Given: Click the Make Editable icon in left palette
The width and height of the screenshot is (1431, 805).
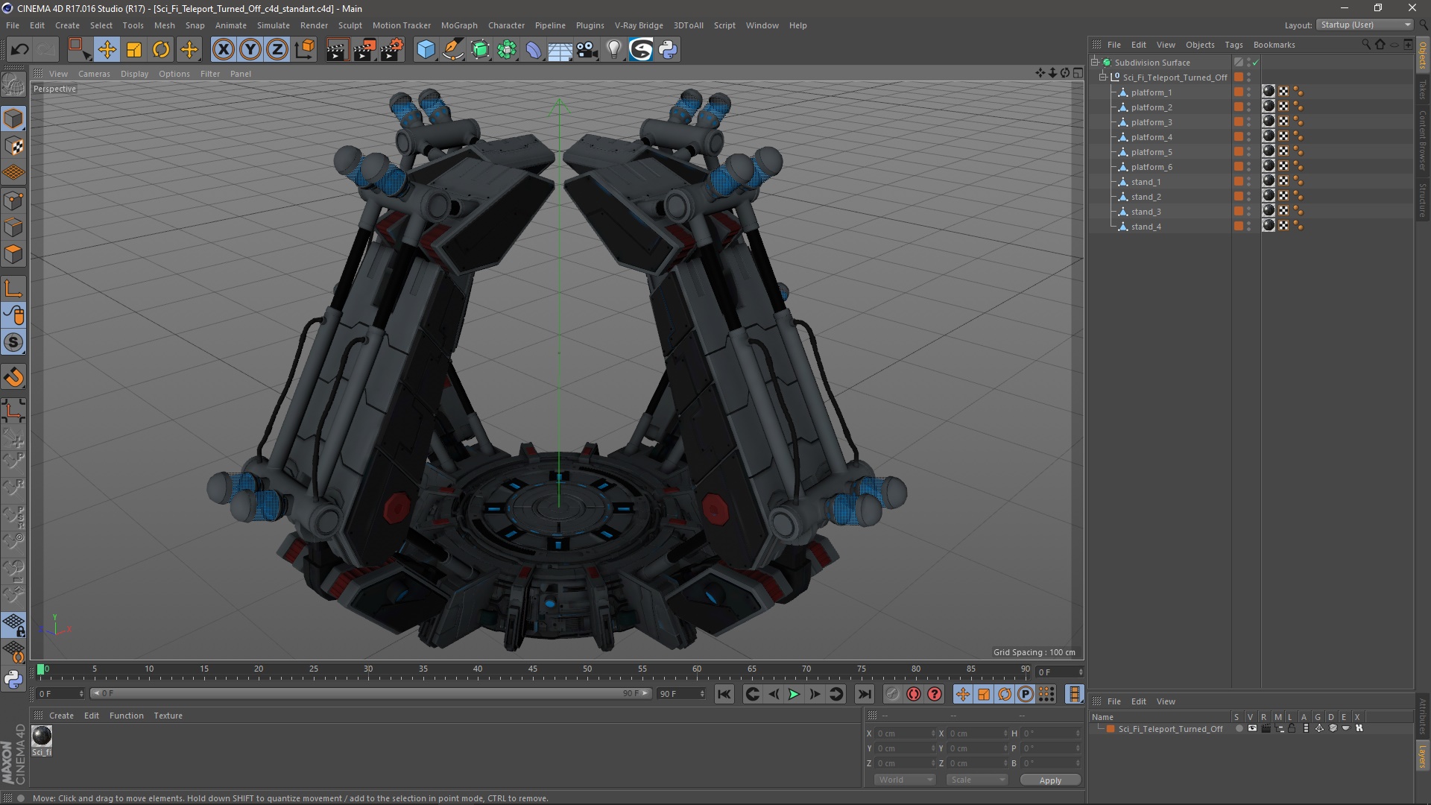Looking at the screenshot, I should coord(13,84).
